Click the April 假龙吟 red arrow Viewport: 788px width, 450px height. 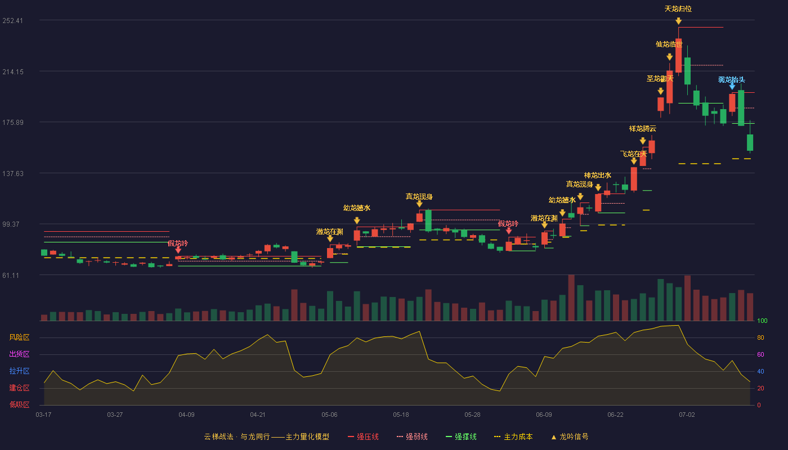[x=178, y=250]
